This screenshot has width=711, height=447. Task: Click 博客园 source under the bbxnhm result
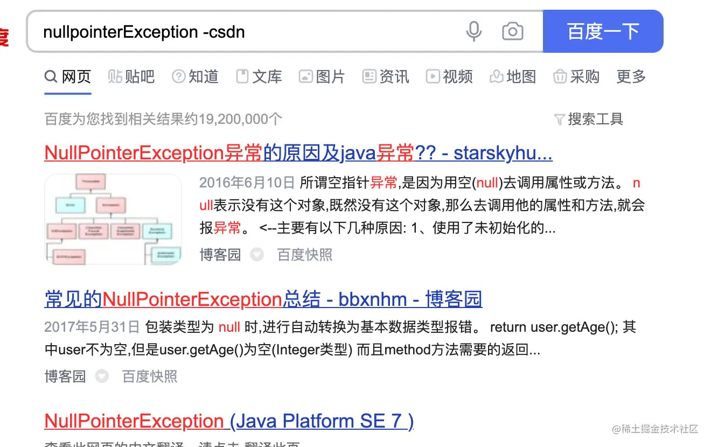coord(65,376)
